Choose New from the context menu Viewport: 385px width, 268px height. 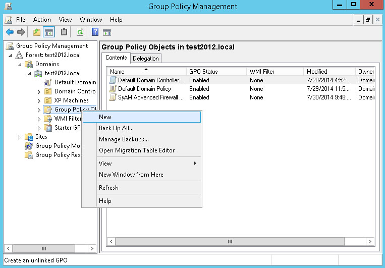point(105,117)
